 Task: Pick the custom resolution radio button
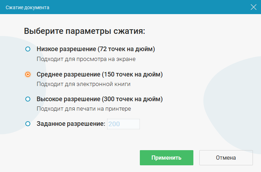[28, 124]
